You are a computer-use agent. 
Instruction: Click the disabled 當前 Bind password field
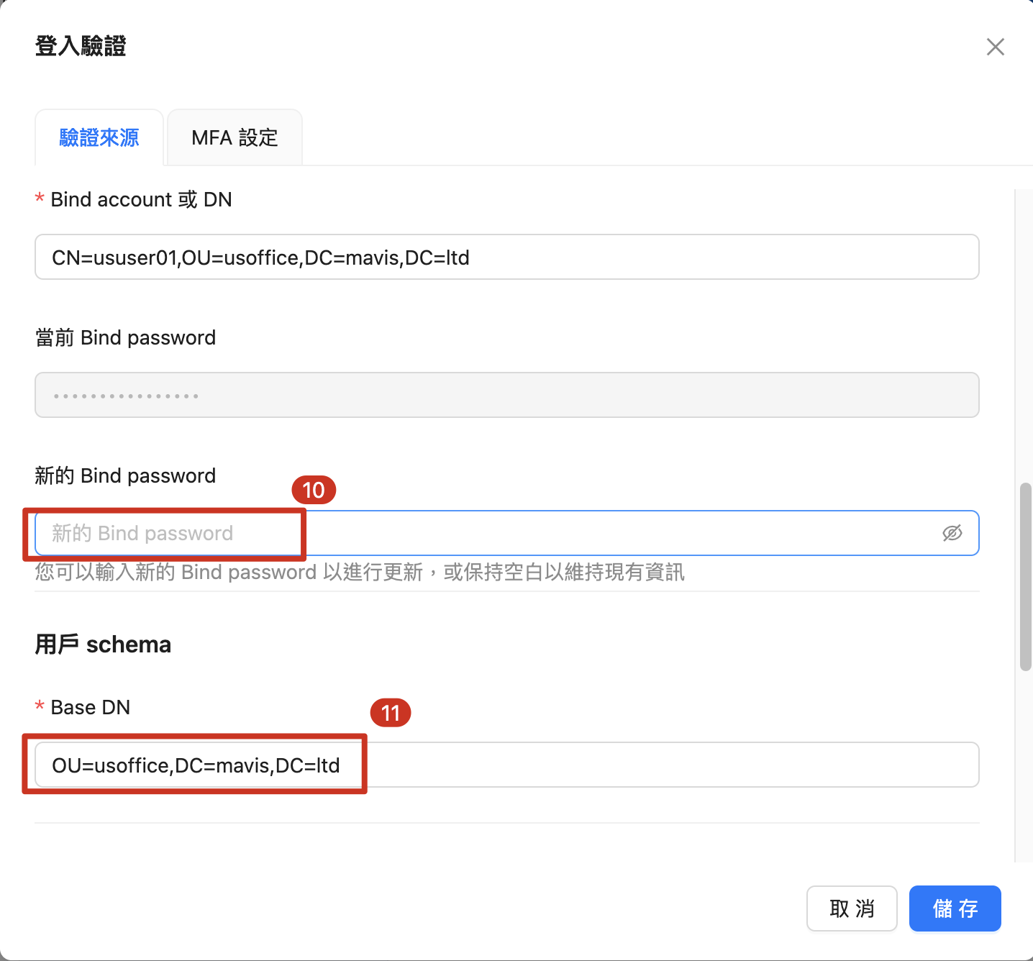tap(506, 395)
